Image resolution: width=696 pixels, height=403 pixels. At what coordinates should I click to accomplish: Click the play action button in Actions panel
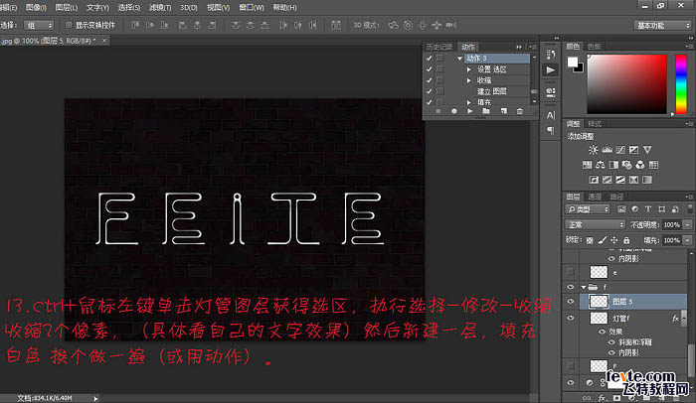tap(470, 111)
